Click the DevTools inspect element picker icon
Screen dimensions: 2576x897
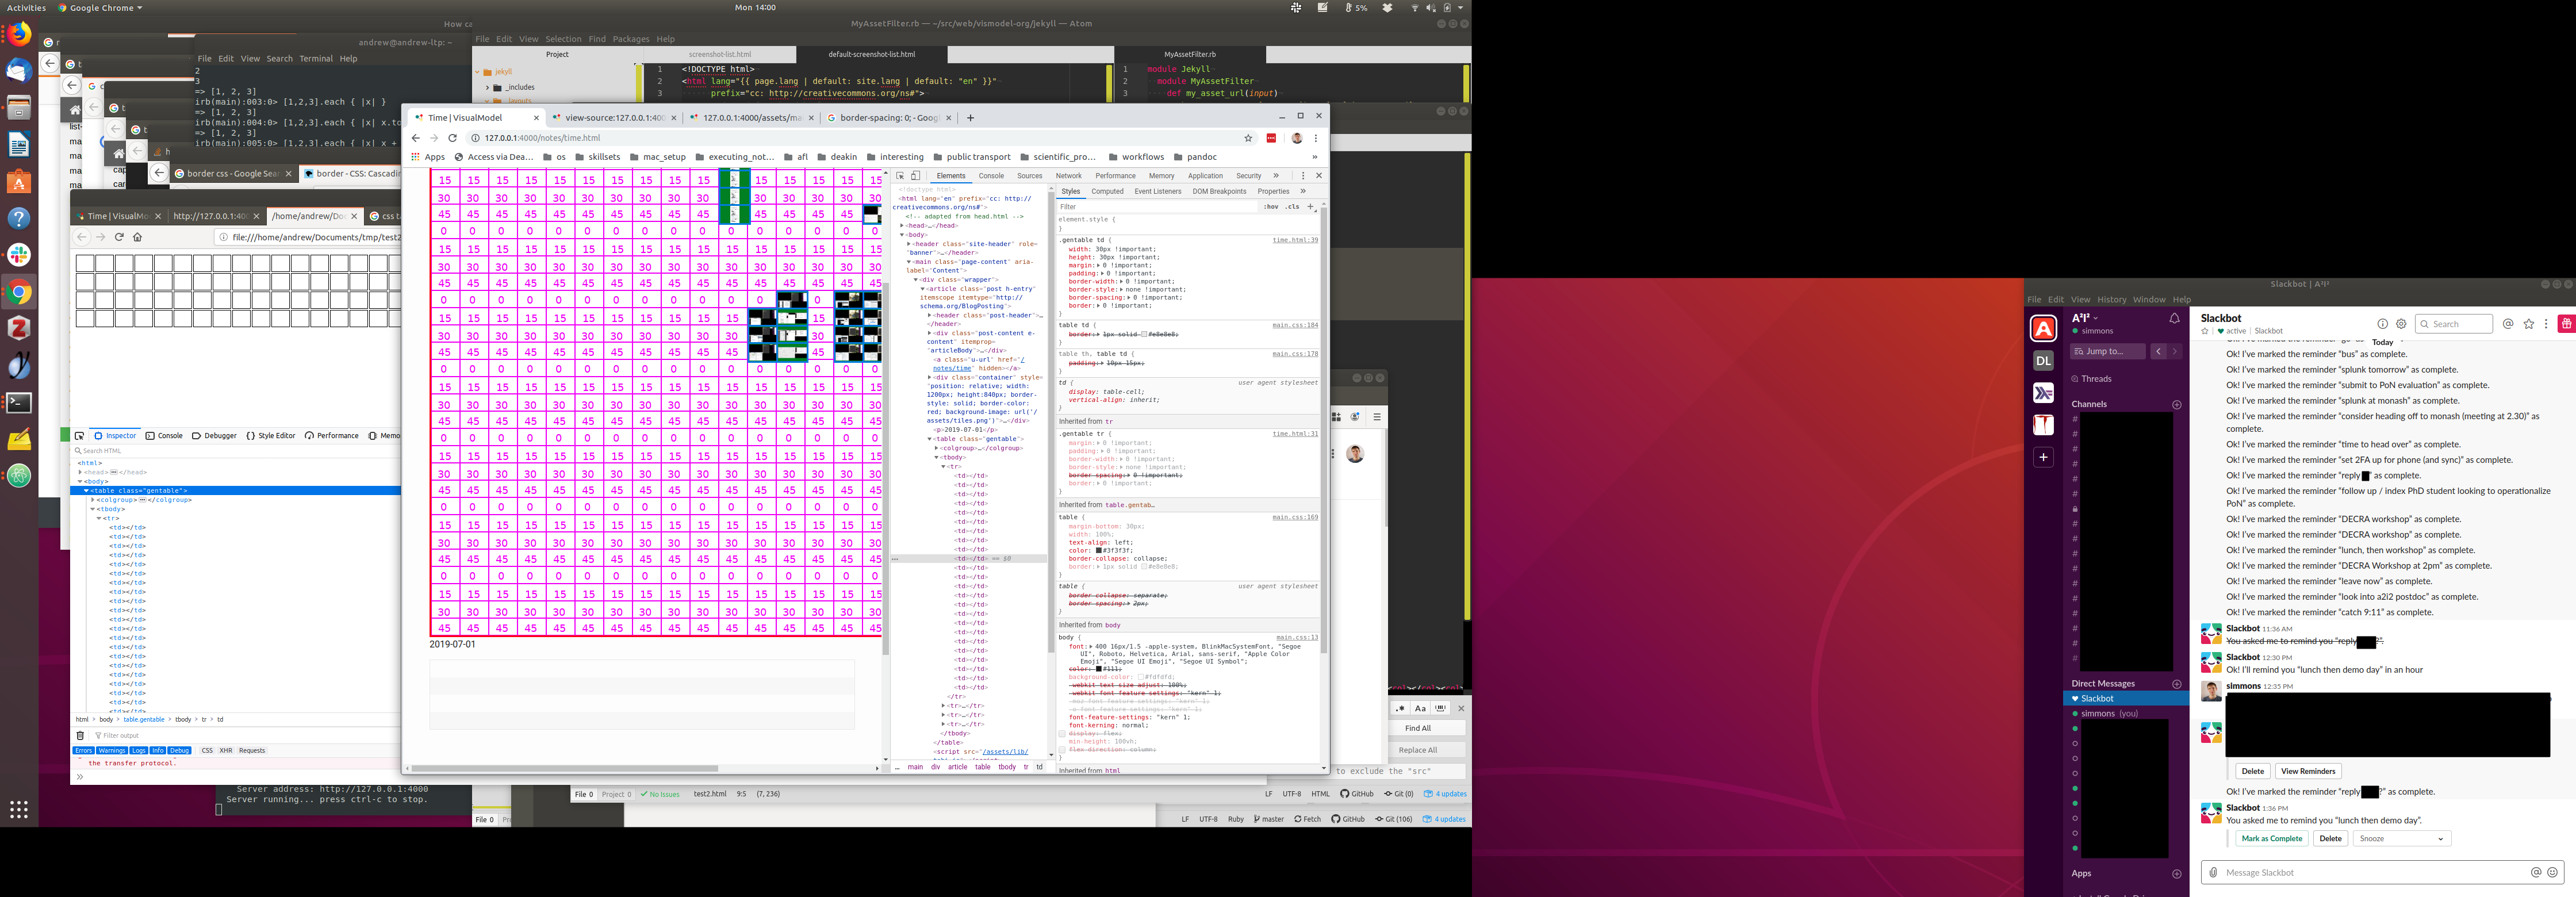click(x=900, y=176)
